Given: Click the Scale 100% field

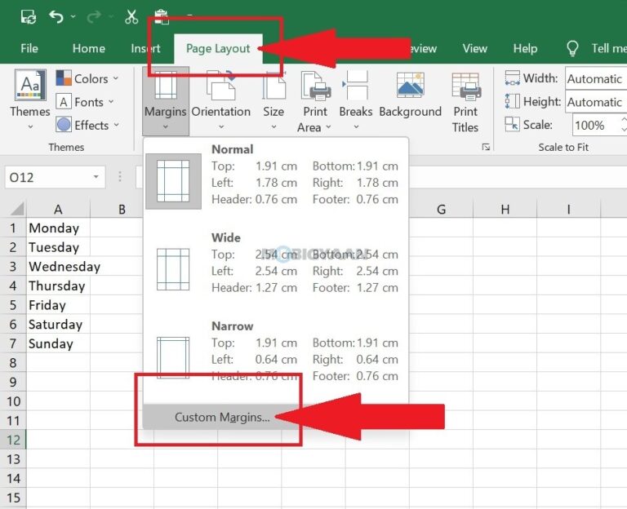Looking at the screenshot, I should point(596,126).
